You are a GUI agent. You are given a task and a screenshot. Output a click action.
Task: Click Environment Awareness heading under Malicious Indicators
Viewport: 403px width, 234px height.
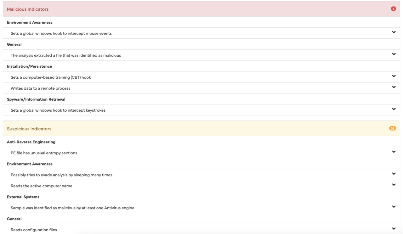click(30, 22)
